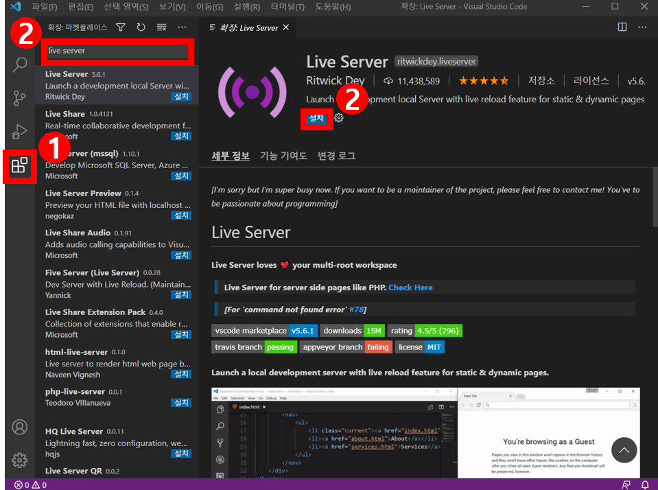Click the Ritwick Dey publisher name
This screenshot has width=658, height=490.
click(x=336, y=80)
